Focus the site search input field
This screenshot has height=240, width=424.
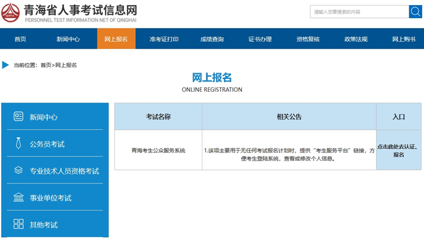coord(359,12)
